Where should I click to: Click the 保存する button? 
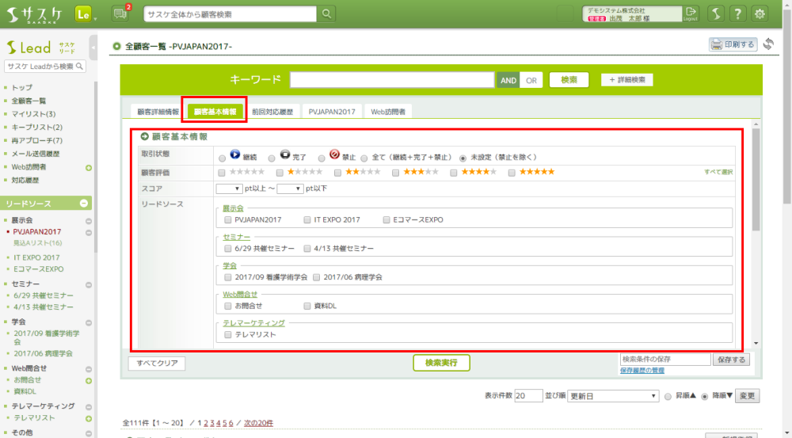(x=731, y=360)
